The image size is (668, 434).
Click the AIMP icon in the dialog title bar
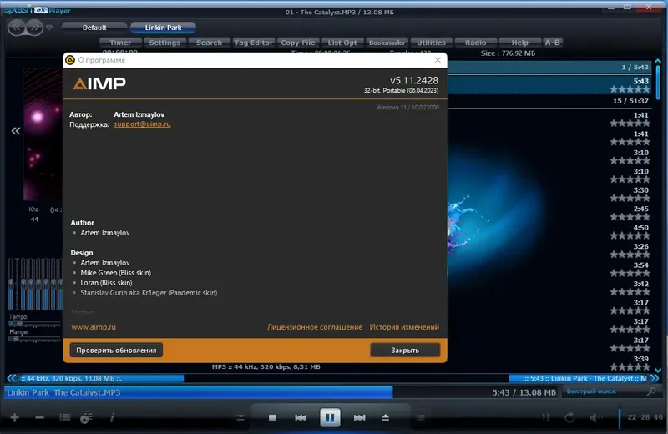coord(70,60)
